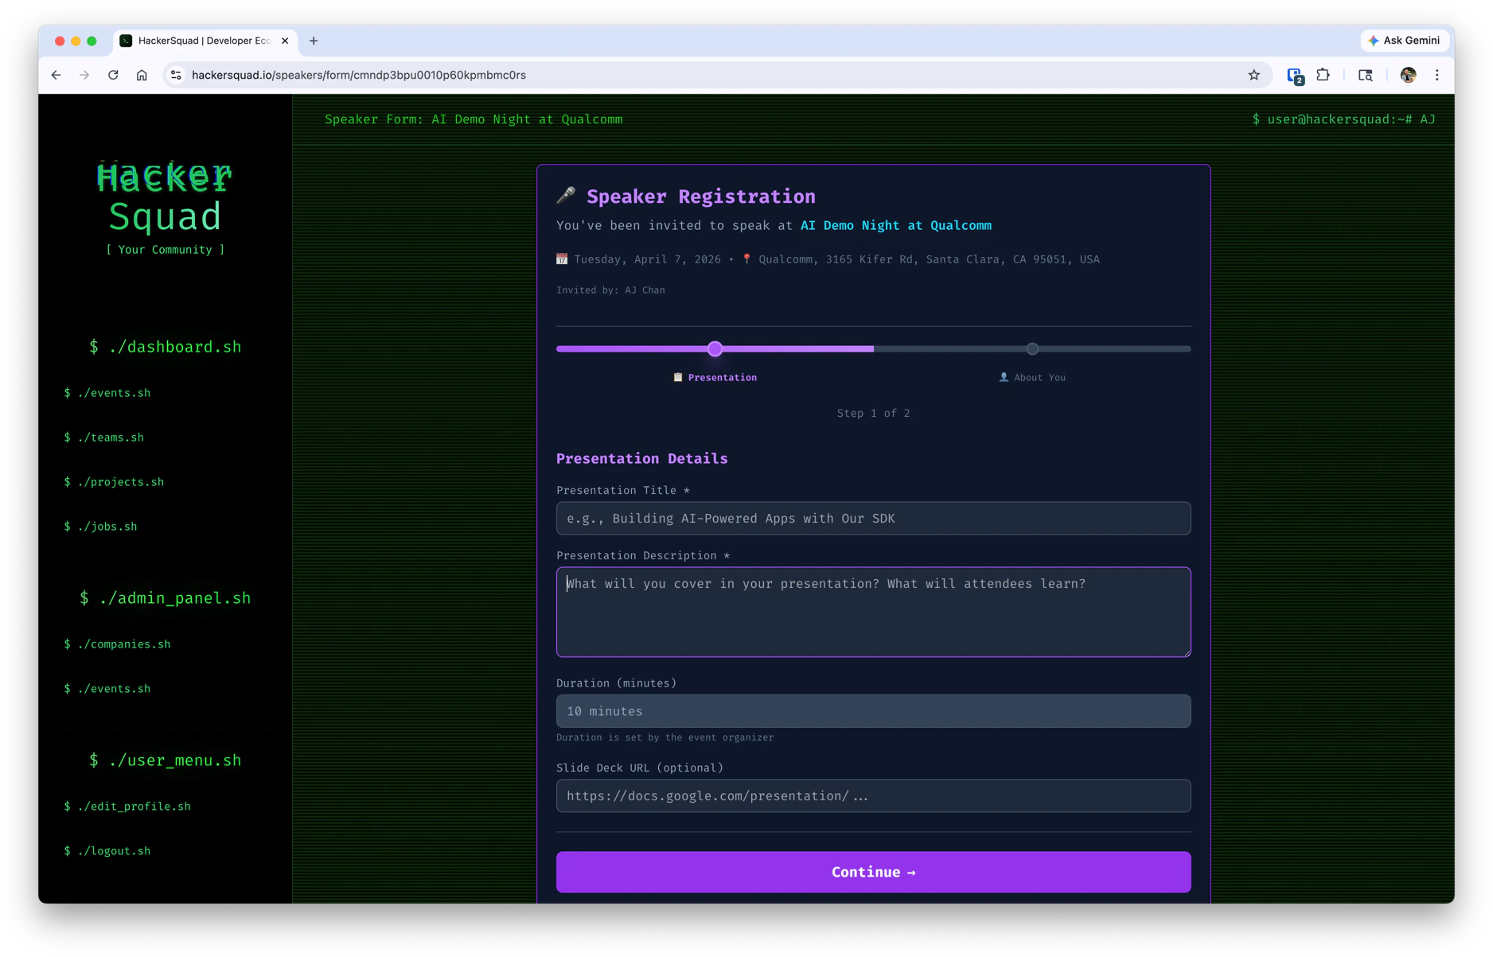Click the AI Demo Night at Qualcomm link
The width and height of the screenshot is (1493, 957).
tap(895, 226)
